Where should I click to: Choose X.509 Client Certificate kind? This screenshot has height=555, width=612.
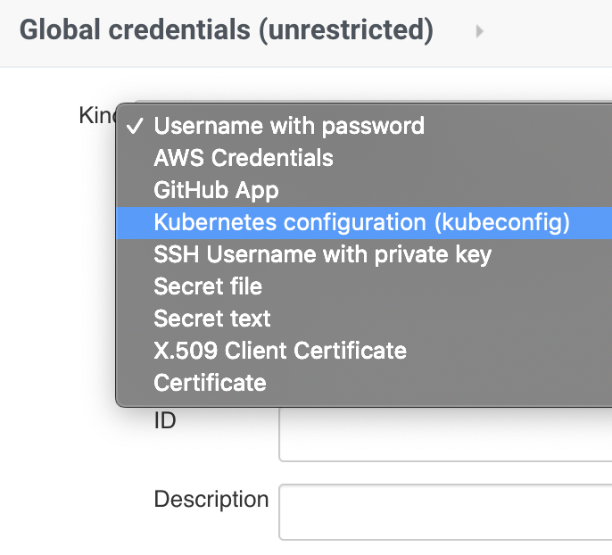[280, 351]
